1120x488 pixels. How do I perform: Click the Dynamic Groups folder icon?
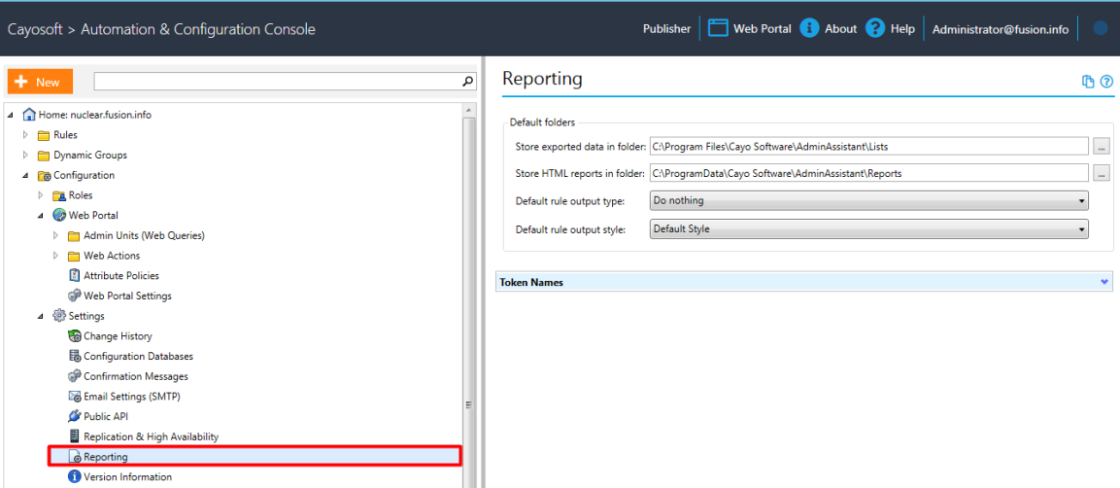coord(44,155)
